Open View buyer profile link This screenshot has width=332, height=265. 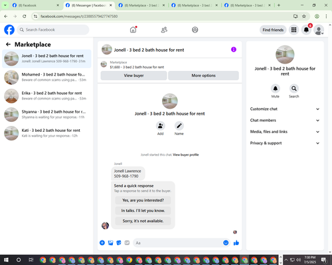click(x=186, y=155)
